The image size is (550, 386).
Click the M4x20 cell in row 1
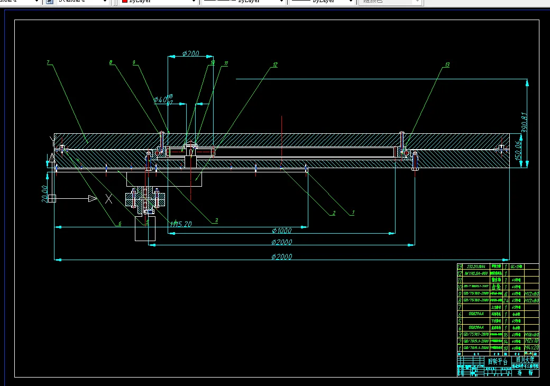pyautogui.click(x=531, y=348)
